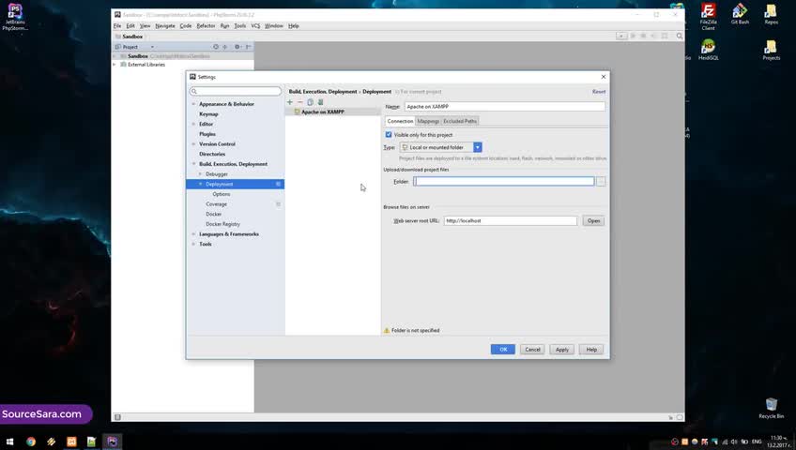Collapse Build, Execution, Deployment section

click(193, 164)
